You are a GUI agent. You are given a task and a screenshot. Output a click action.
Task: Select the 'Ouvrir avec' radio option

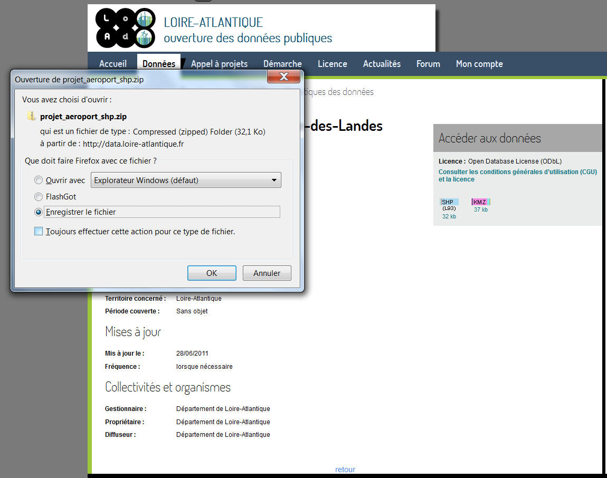pyautogui.click(x=39, y=180)
